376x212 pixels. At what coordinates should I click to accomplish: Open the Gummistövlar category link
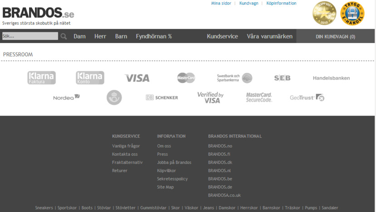[x=153, y=207]
